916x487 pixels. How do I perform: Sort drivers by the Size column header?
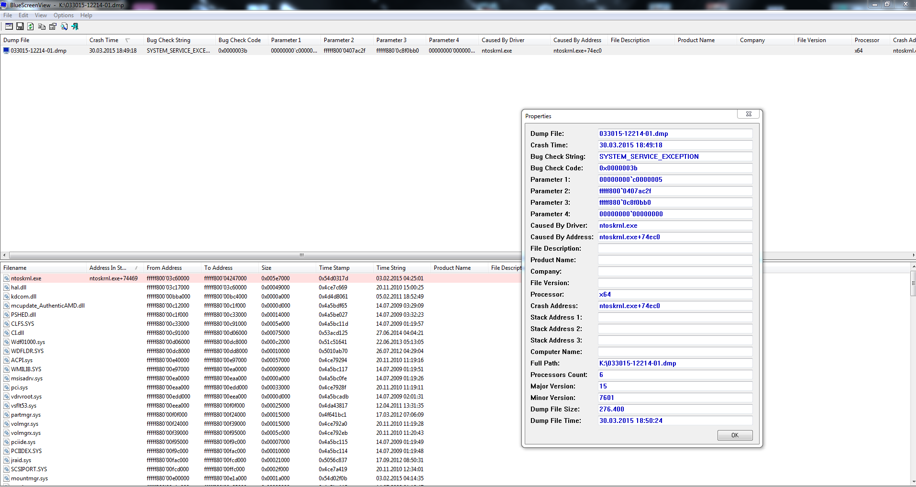pyautogui.click(x=287, y=268)
